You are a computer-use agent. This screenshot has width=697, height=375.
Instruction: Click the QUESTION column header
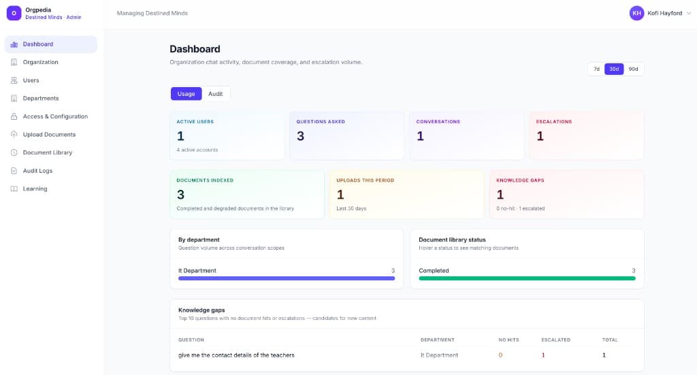click(191, 340)
